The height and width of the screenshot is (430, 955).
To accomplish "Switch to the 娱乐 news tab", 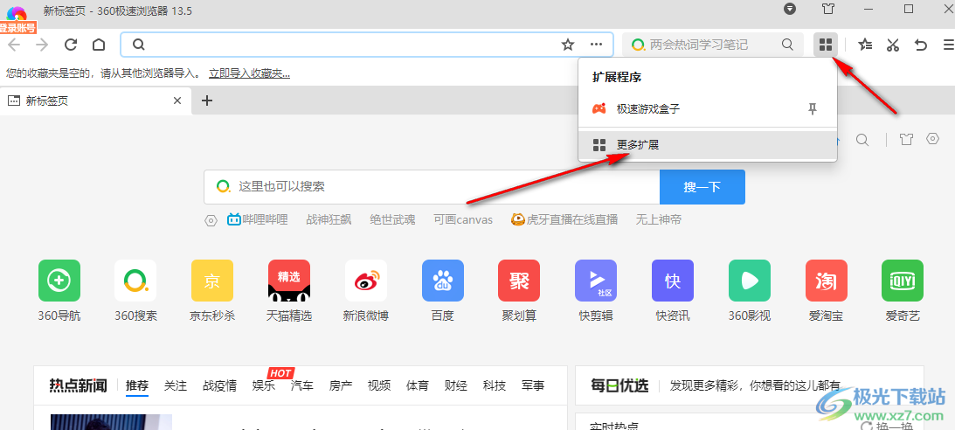I will pyautogui.click(x=264, y=385).
